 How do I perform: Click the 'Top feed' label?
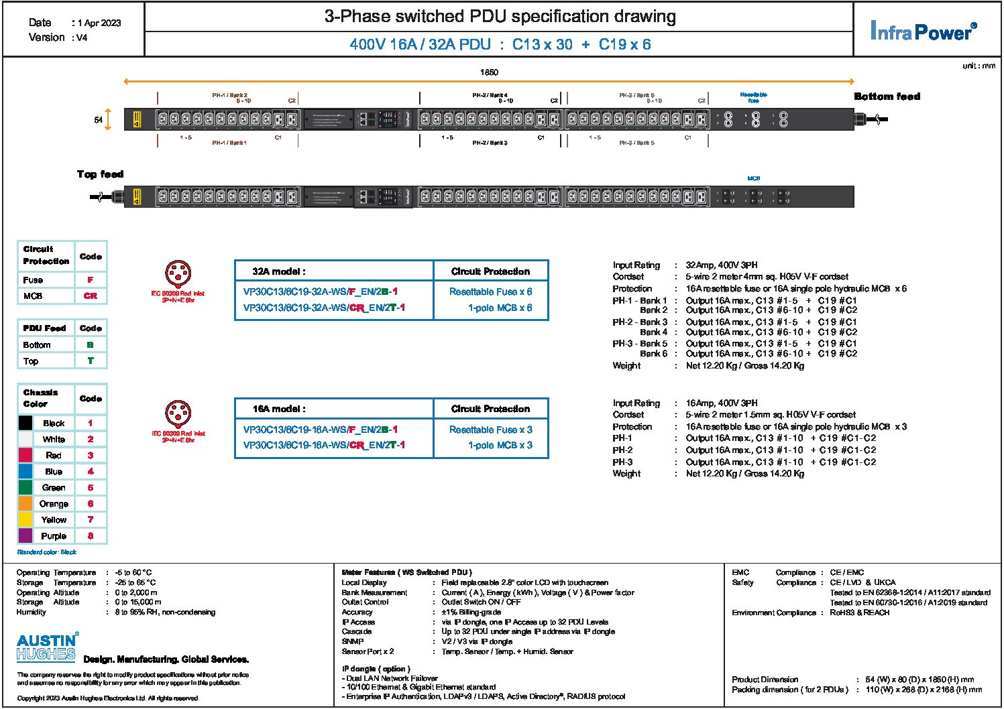(x=100, y=174)
